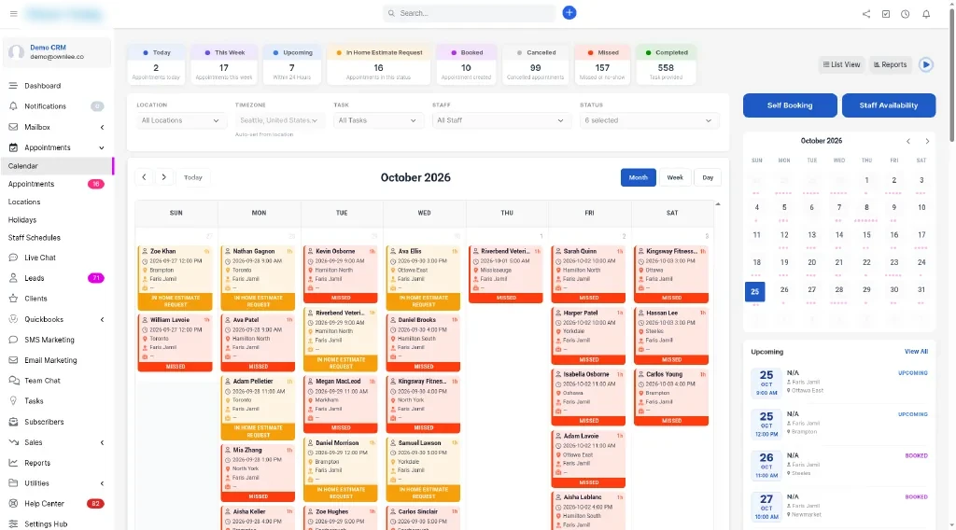
Task: Click the Self Booking button
Action: pyautogui.click(x=790, y=105)
